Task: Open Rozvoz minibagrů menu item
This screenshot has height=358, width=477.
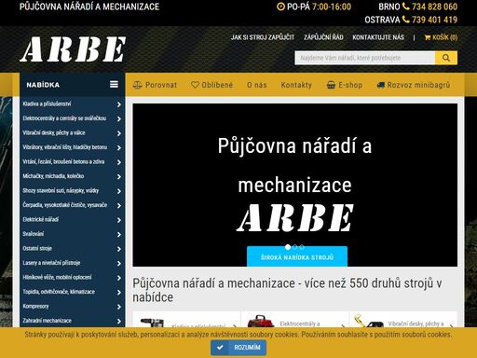Action: point(414,85)
